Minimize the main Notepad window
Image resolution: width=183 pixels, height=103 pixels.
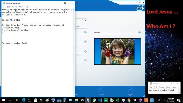59,3
